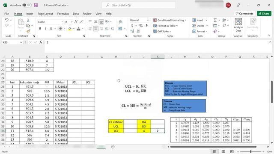Click the Clear eraser icon
The image size is (274, 154).
tap(215, 31)
